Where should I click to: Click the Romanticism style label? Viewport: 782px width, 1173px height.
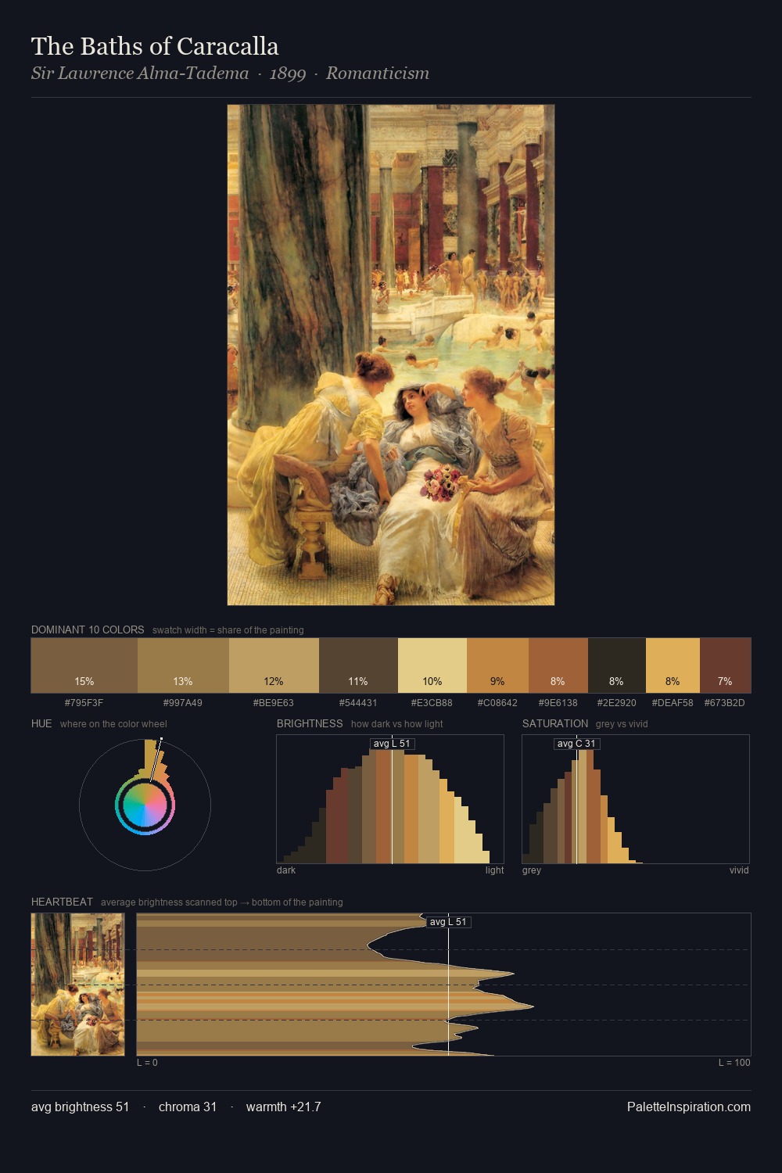coord(378,74)
